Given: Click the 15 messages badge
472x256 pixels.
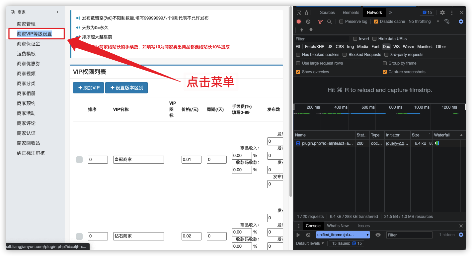Looking at the screenshot, I should [427, 13].
